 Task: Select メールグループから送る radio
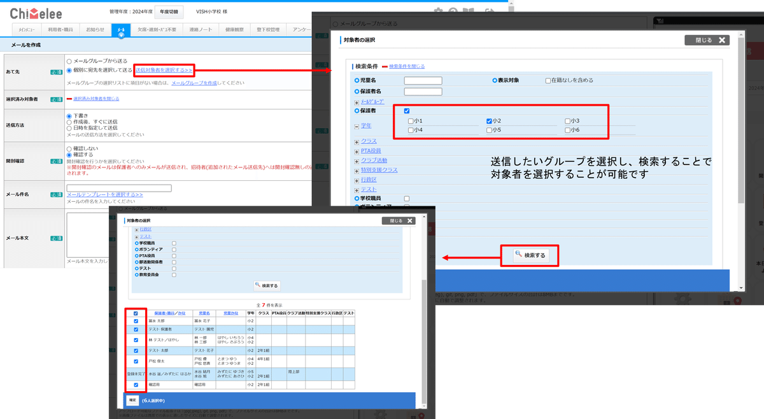(69, 61)
